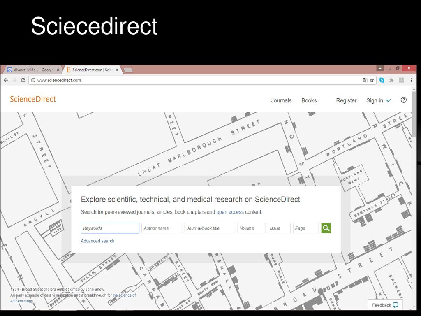The width and height of the screenshot is (421, 316).
Task: Minimize the Chrome window
Action: pyautogui.click(x=390, y=69)
